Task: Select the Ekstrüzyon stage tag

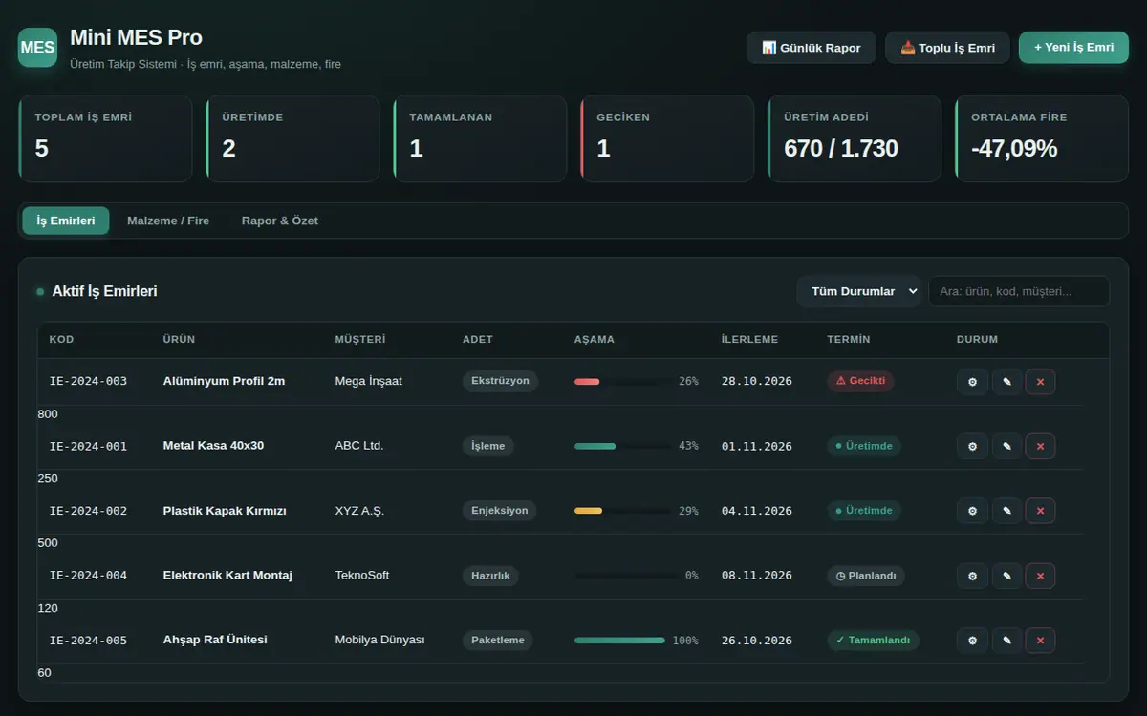Action: pos(500,381)
